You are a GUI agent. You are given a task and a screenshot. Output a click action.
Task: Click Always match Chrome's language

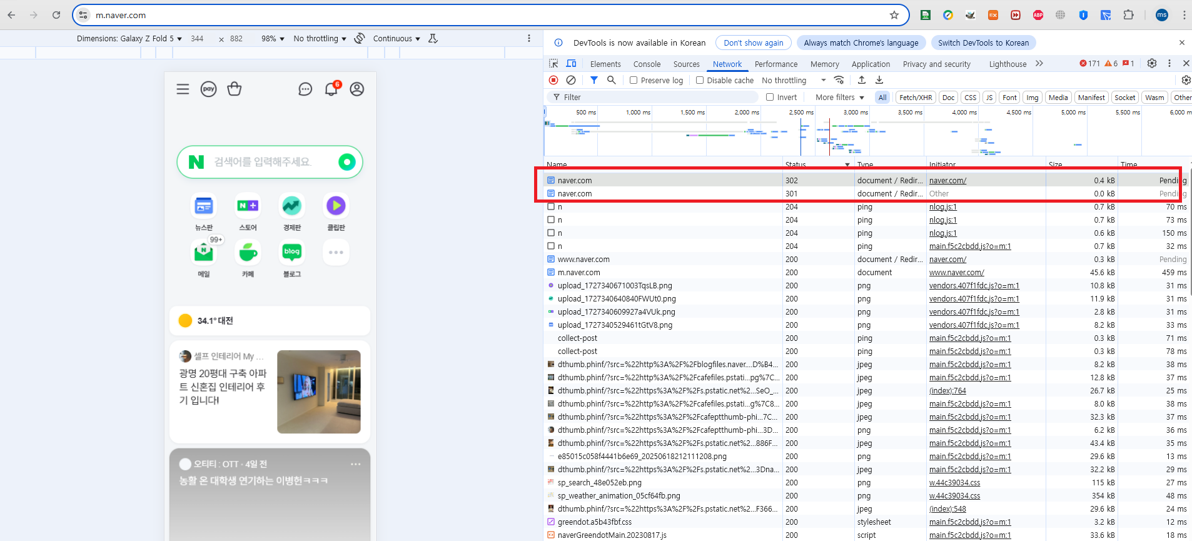(861, 43)
